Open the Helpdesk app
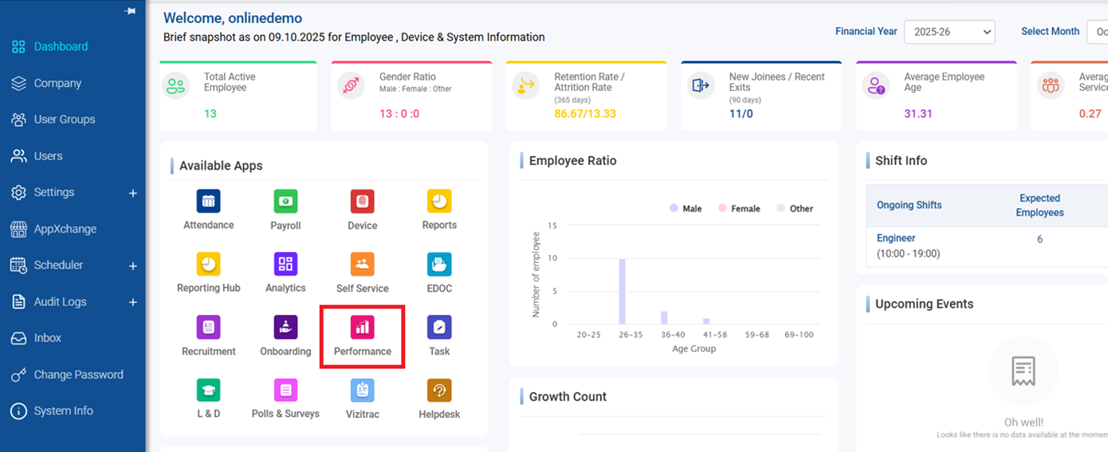The height and width of the screenshot is (452, 1108). point(439,390)
